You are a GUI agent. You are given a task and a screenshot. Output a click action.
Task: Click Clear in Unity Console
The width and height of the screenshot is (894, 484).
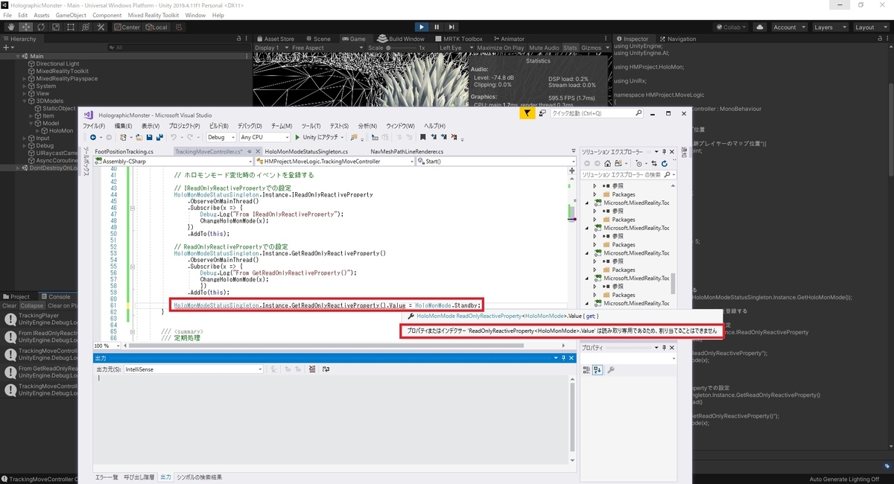(x=9, y=306)
